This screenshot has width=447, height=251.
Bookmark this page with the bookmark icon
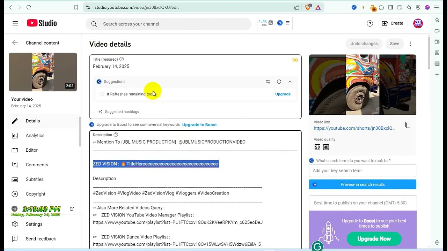76,7
